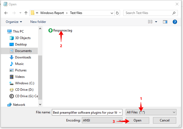Click the Forward navigation arrow
183x129 pixels.
[14, 13]
